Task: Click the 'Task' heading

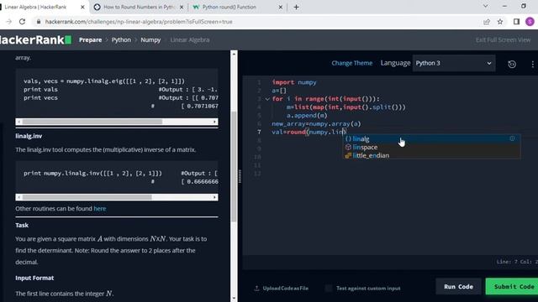Action: 22,225
